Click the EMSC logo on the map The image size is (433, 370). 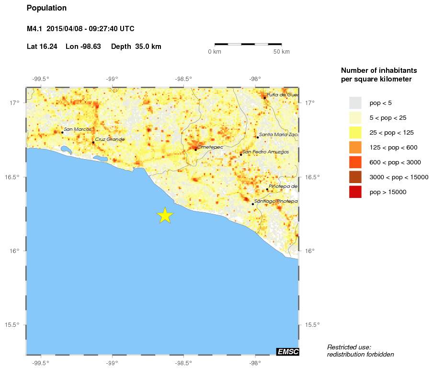(288, 352)
